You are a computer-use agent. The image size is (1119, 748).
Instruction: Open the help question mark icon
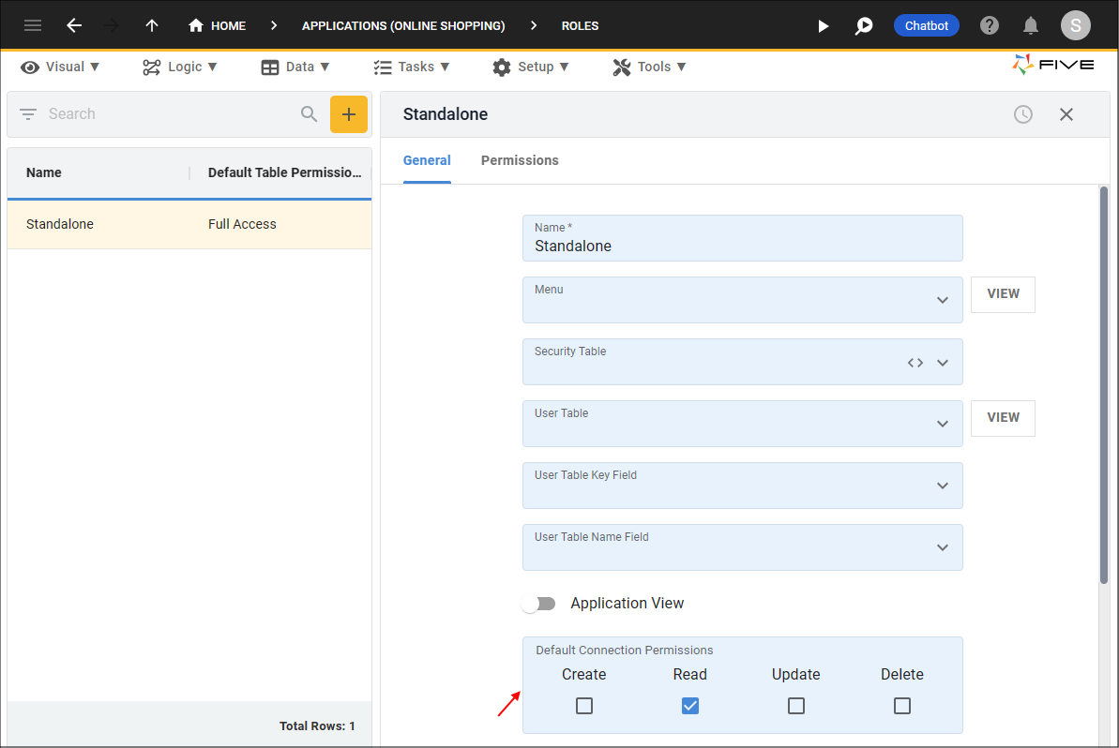[x=990, y=25]
